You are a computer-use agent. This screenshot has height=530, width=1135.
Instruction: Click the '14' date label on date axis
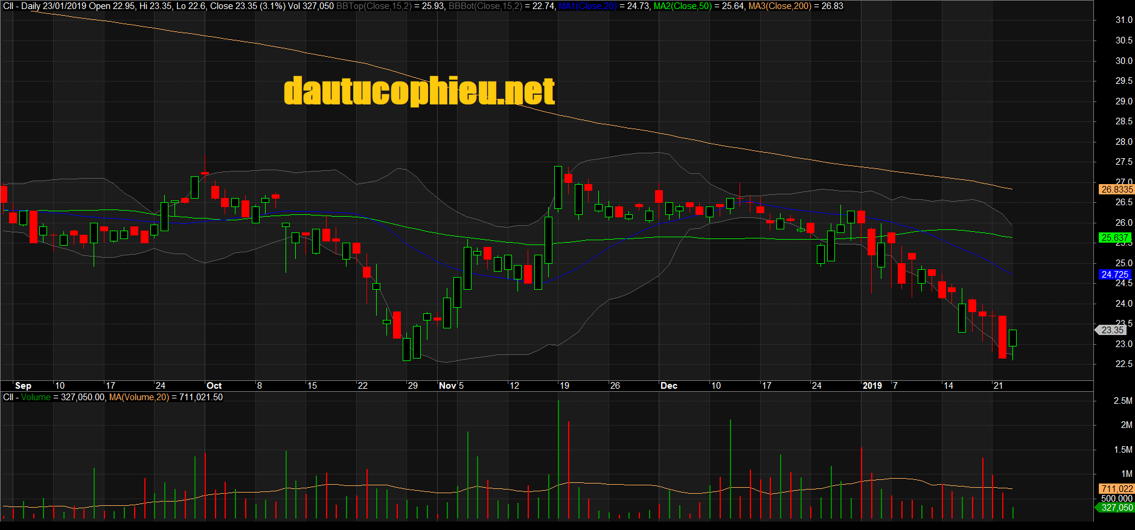click(x=948, y=386)
